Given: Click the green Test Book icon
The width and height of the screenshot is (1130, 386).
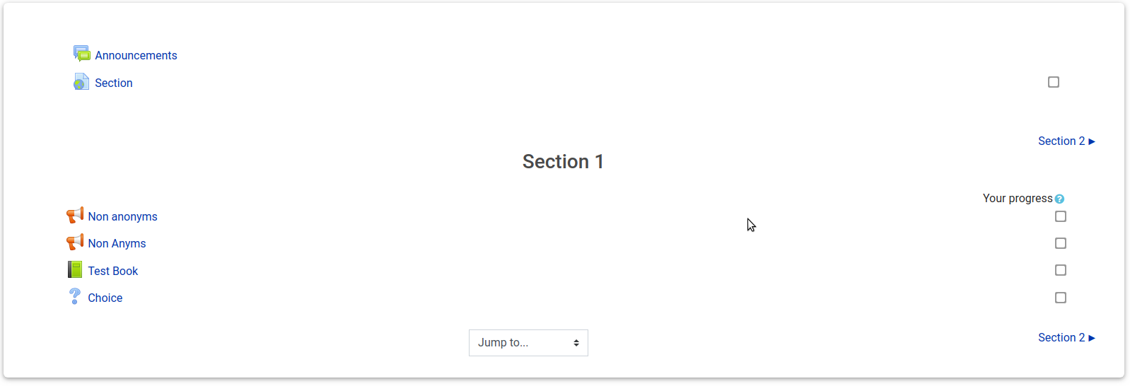Looking at the screenshot, I should tap(75, 269).
